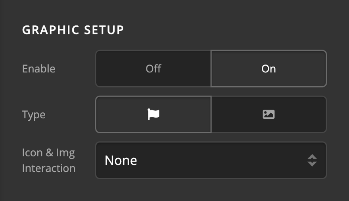Screen dimensions: 349x201
Task: Activate the highlighted On segment of Enable
Action: (x=268, y=68)
